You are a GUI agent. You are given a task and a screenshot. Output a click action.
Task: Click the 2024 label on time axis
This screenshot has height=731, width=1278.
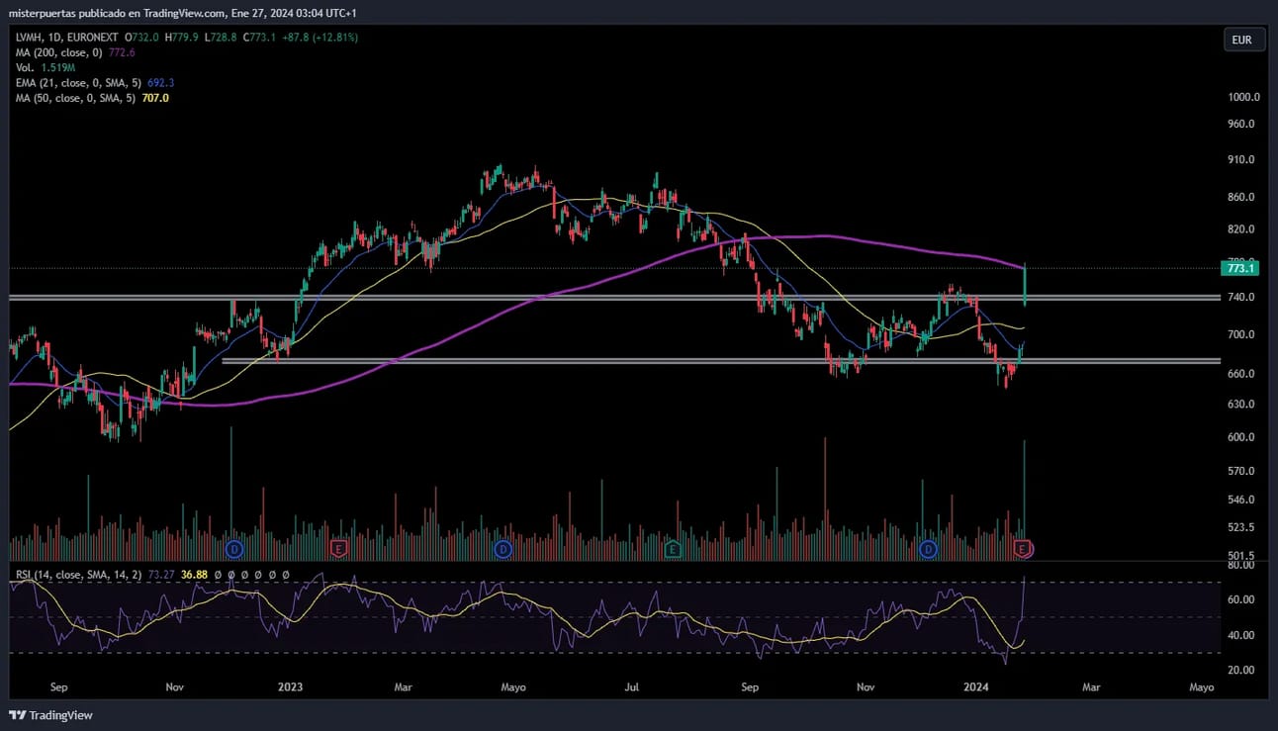click(976, 686)
